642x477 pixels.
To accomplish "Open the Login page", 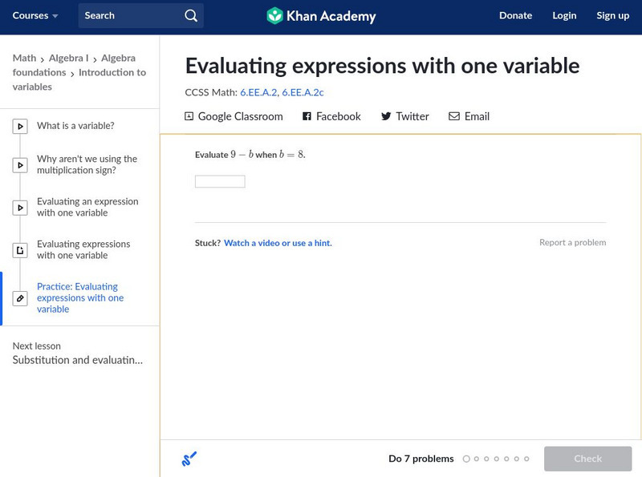I will tap(564, 16).
